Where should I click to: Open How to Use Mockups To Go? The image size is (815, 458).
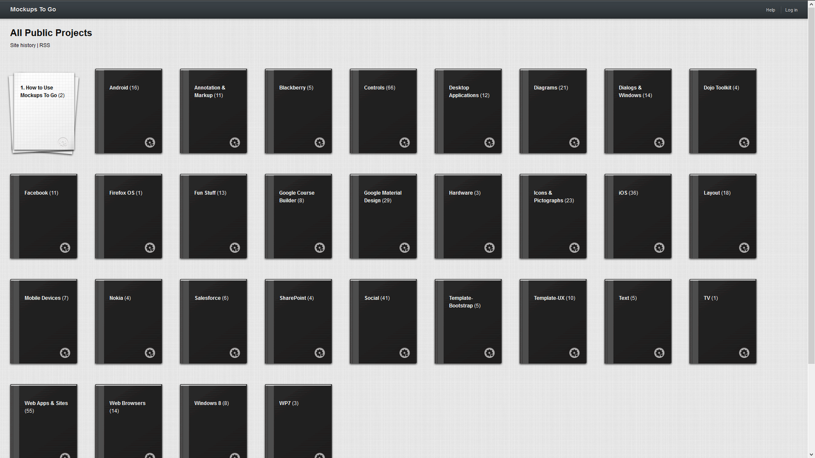click(44, 112)
